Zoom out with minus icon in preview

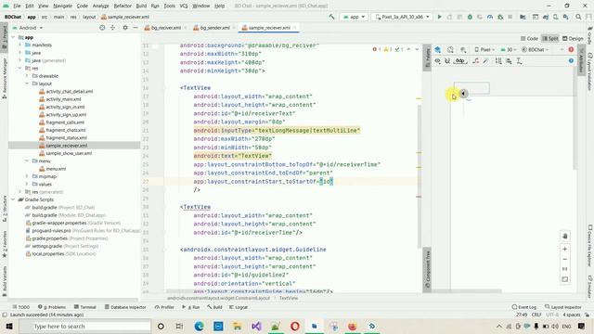pyautogui.click(x=565, y=259)
